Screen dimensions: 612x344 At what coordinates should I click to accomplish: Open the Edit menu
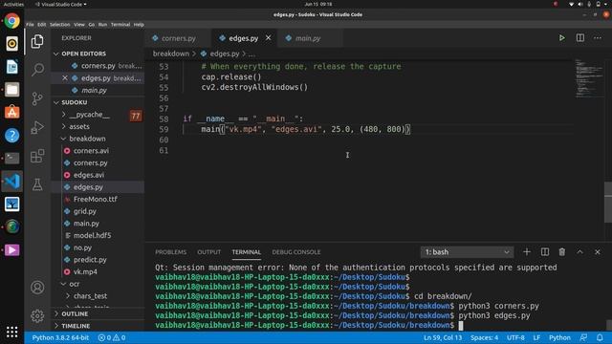pos(42,24)
